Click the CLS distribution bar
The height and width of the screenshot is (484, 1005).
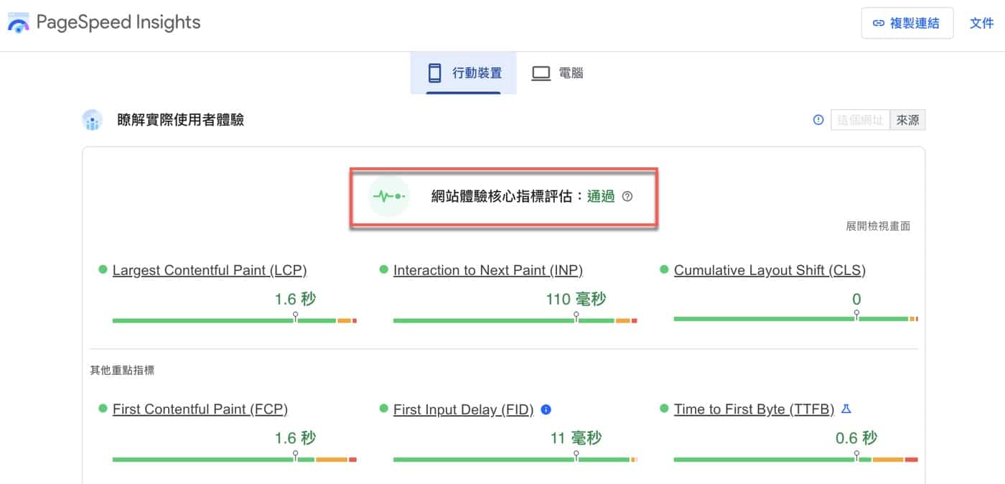[796, 319]
